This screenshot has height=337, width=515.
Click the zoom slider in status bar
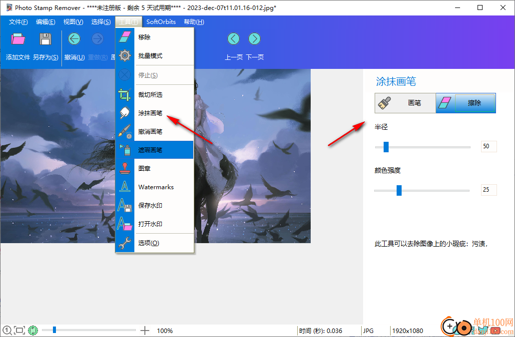click(89, 330)
